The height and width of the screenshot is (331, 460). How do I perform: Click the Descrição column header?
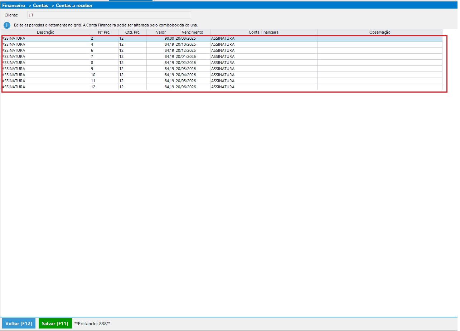[45, 32]
